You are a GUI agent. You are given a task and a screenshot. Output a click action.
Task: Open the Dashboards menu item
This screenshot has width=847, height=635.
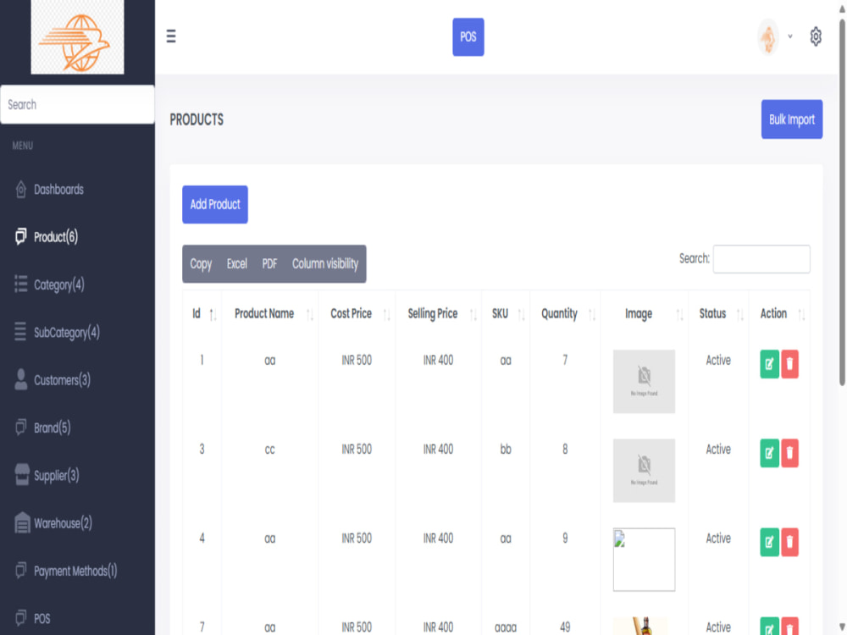coord(59,190)
